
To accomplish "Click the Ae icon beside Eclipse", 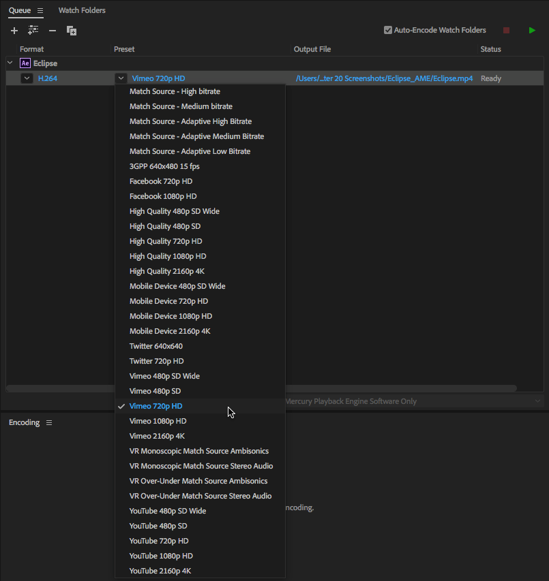I will click(25, 63).
